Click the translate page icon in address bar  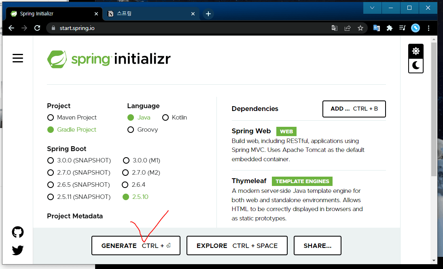pos(335,28)
